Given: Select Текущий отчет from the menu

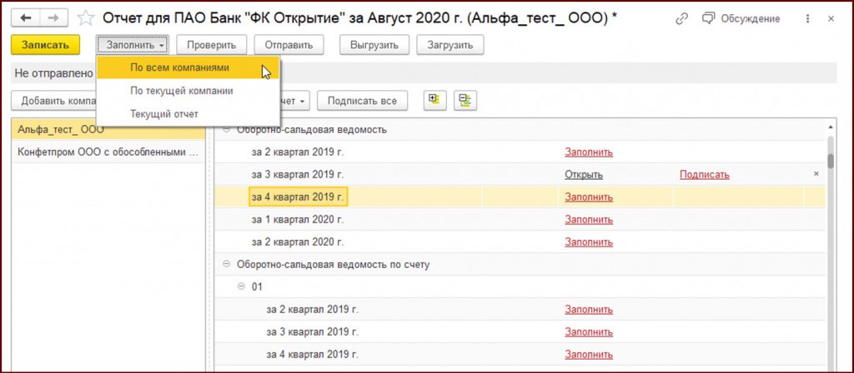Looking at the screenshot, I should (x=164, y=113).
